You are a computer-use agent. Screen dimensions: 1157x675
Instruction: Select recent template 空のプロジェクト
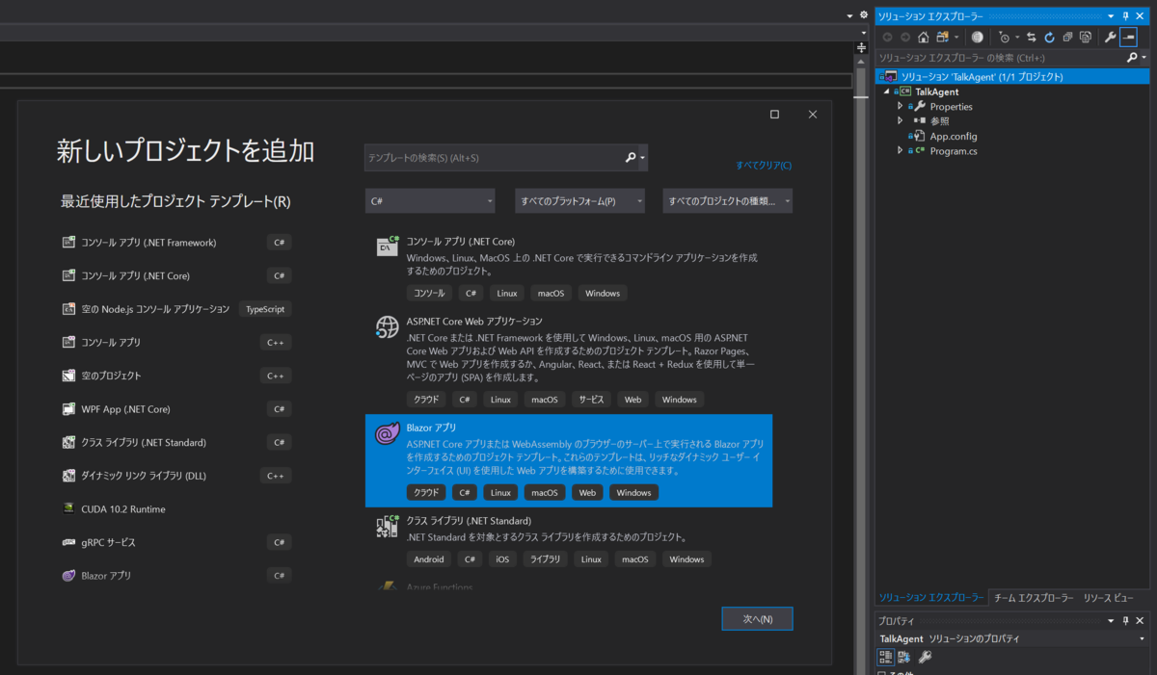point(175,376)
